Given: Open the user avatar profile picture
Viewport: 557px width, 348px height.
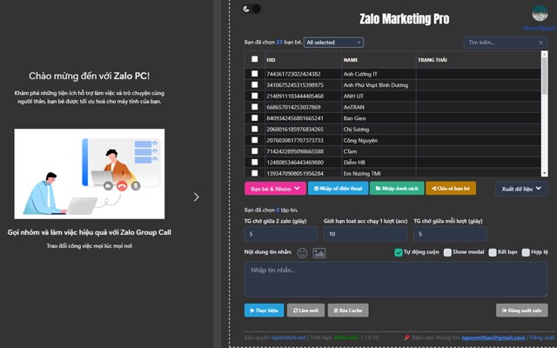Looking at the screenshot, I should pyautogui.click(x=540, y=14).
